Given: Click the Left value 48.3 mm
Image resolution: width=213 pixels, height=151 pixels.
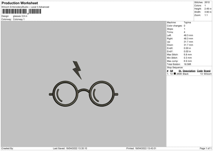Looking at the screenshot, I should [188, 35].
